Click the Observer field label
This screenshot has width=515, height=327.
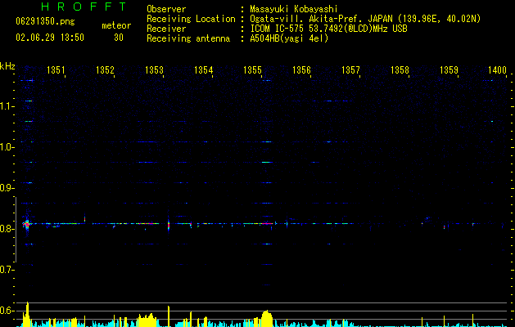pyautogui.click(x=166, y=9)
